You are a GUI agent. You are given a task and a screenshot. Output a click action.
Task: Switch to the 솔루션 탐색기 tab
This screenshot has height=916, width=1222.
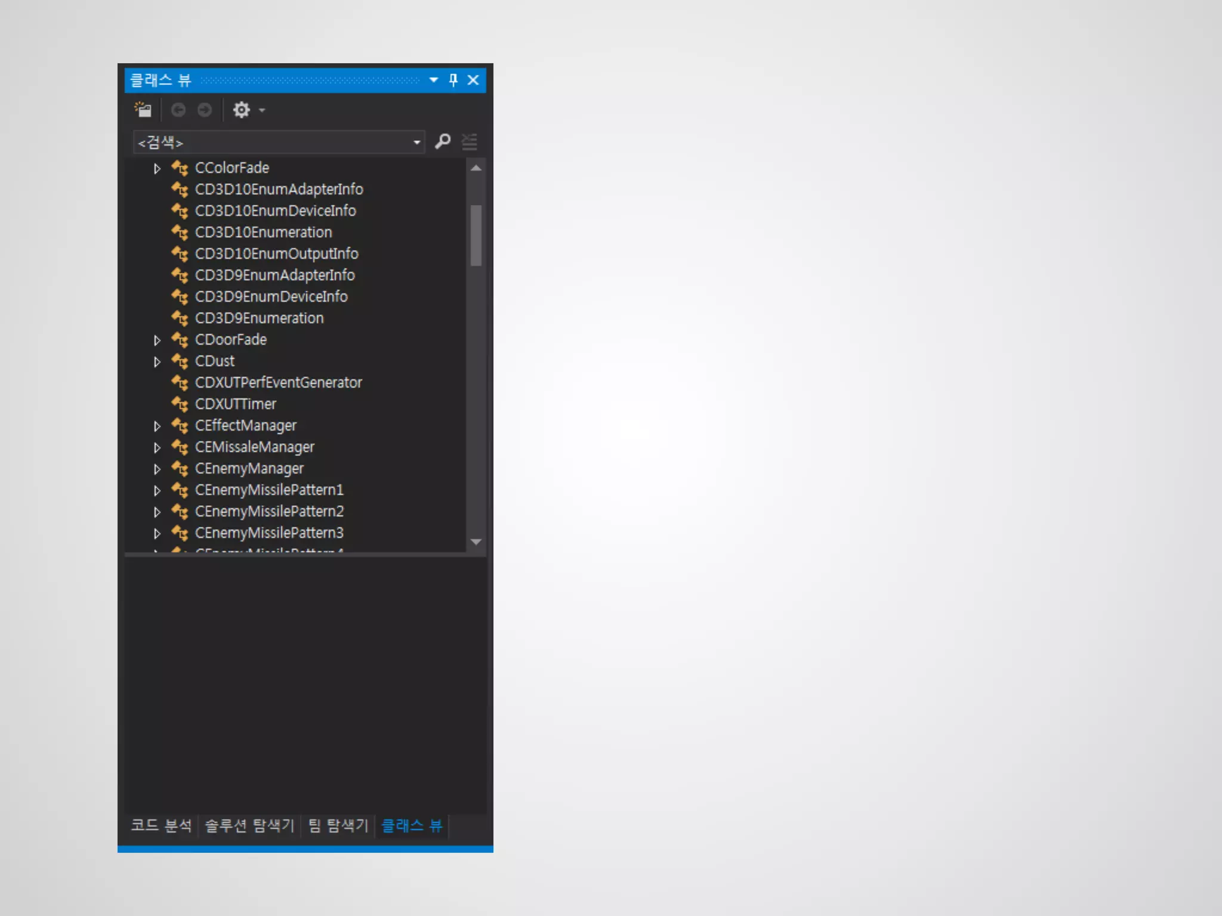(x=249, y=825)
